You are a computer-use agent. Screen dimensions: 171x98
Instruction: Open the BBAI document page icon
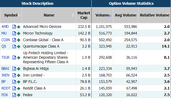pos(14,69)
